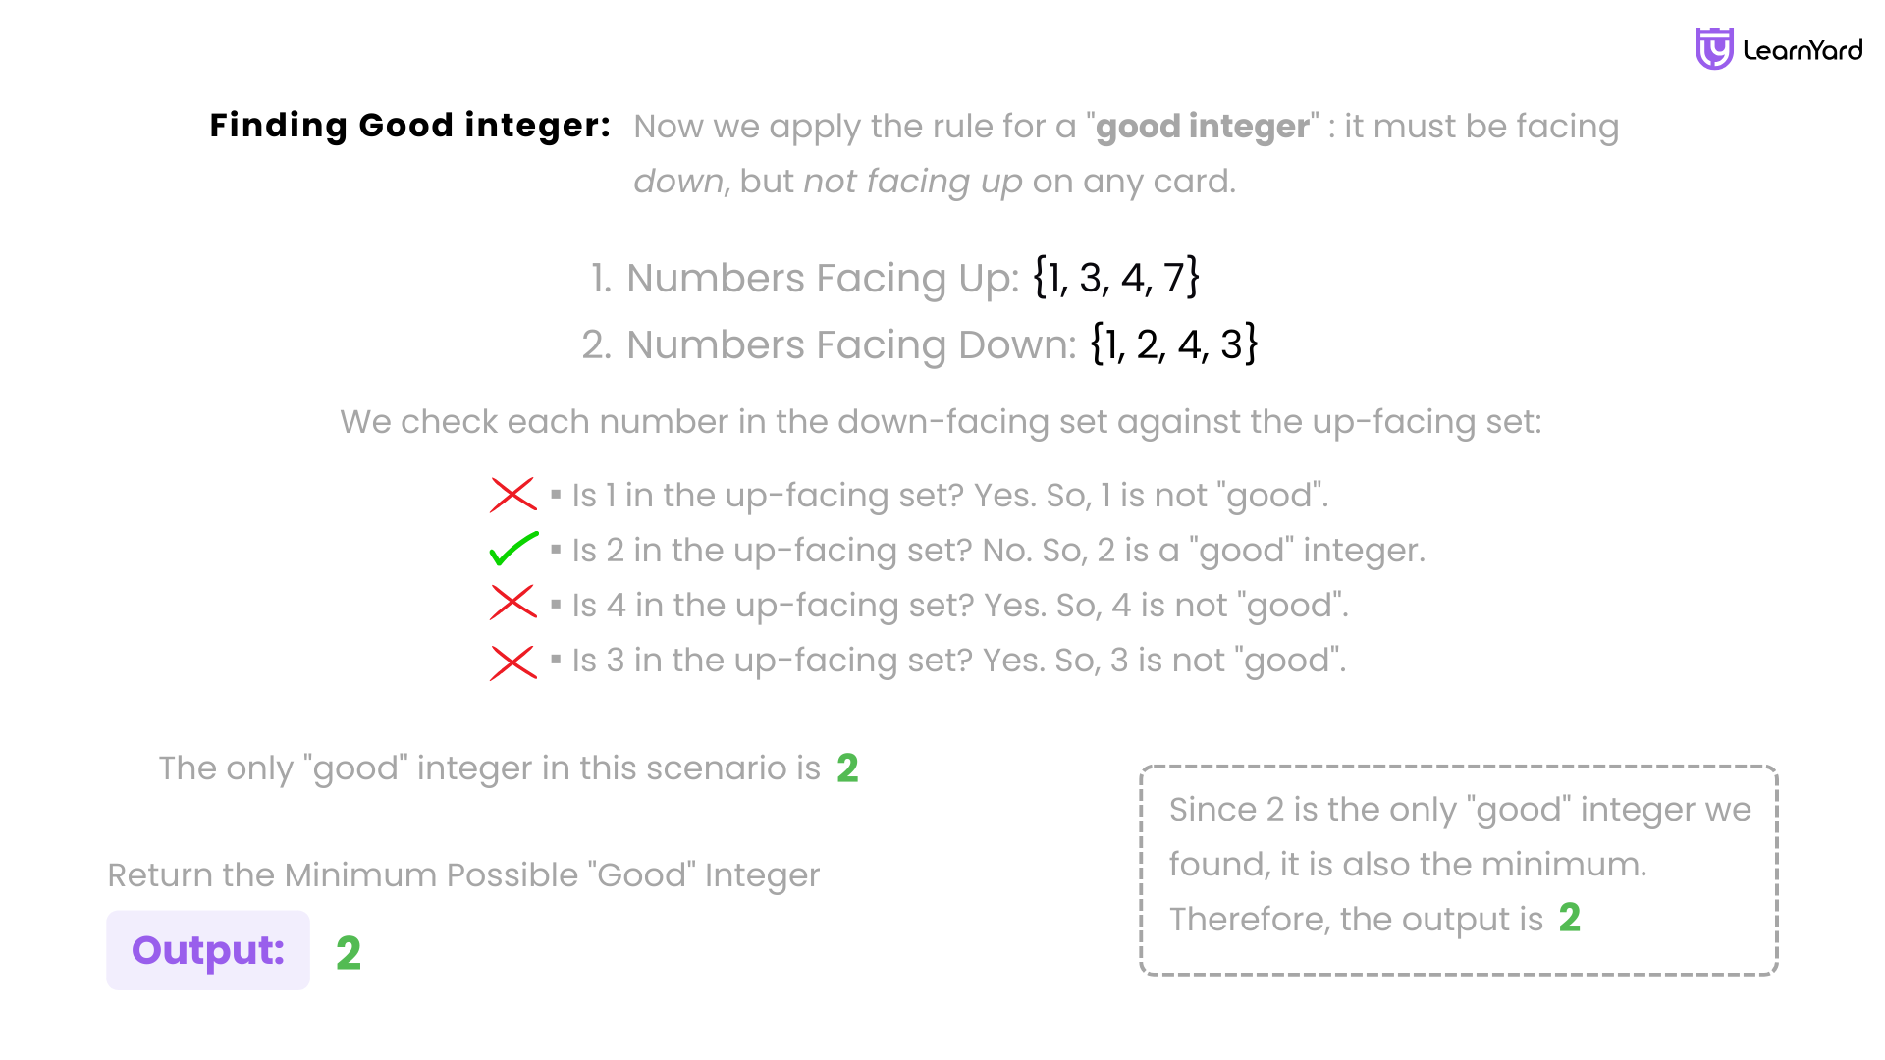Click the green 2 after 'scenario is'
Viewport: 1885px width, 1060px height.
(x=847, y=768)
